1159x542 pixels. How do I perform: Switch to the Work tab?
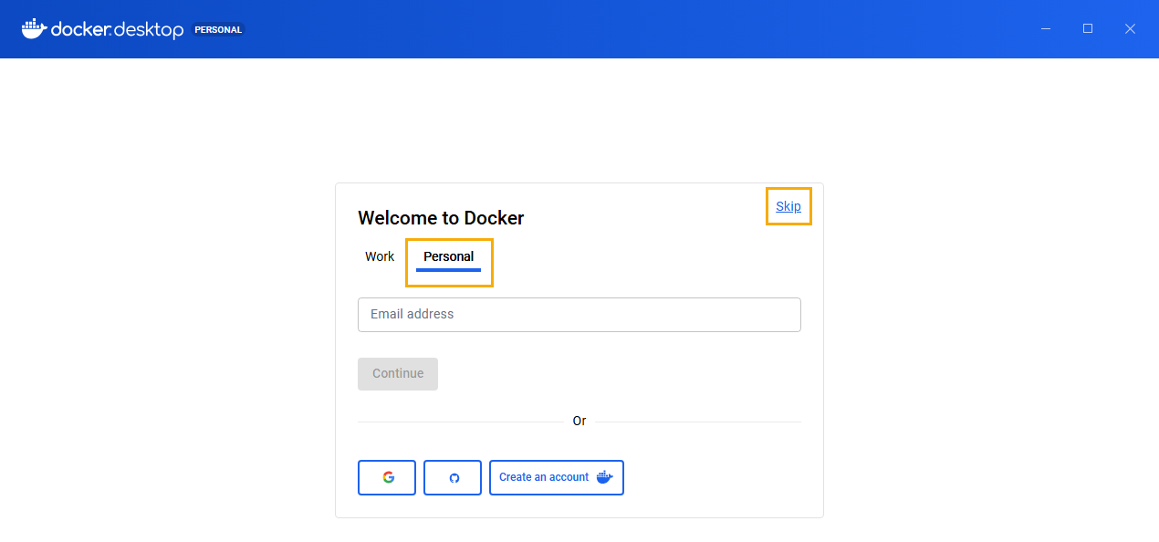click(x=380, y=256)
